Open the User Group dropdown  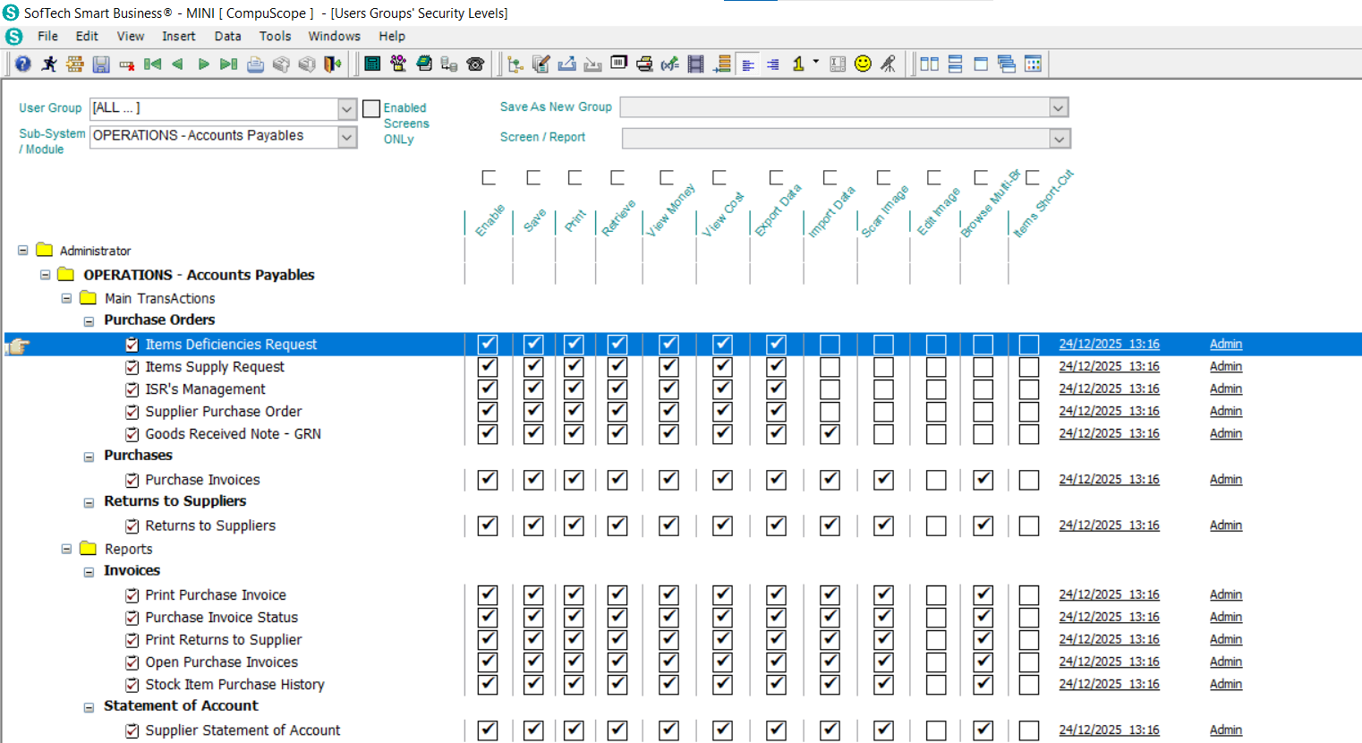pos(347,109)
